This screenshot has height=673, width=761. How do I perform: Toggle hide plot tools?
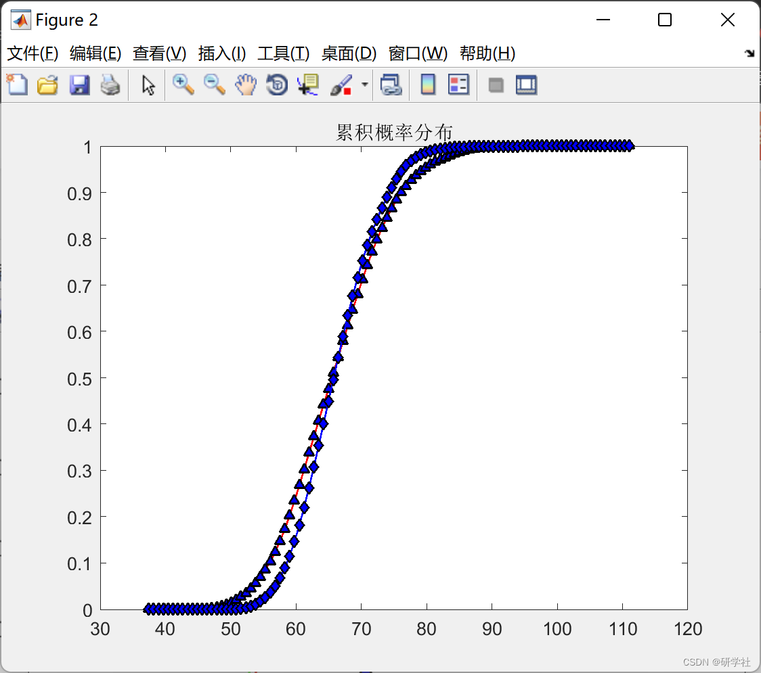click(496, 85)
